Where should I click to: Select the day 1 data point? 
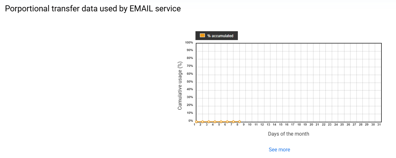[x=196, y=122]
